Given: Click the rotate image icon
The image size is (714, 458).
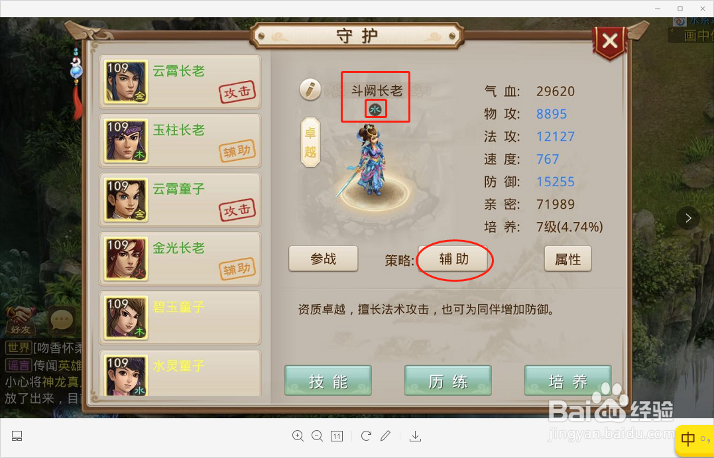Looking at the screenshot, I should pyautogui.click(x=366, y=436).
